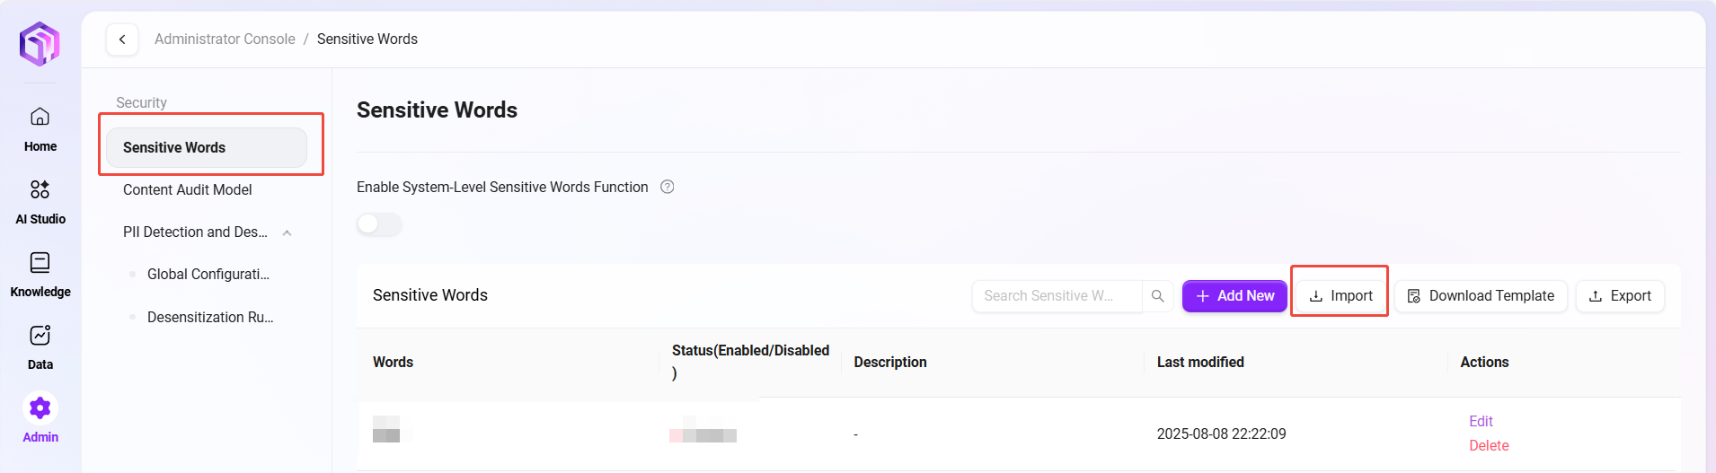Click the app logo icon

(40, 43)
